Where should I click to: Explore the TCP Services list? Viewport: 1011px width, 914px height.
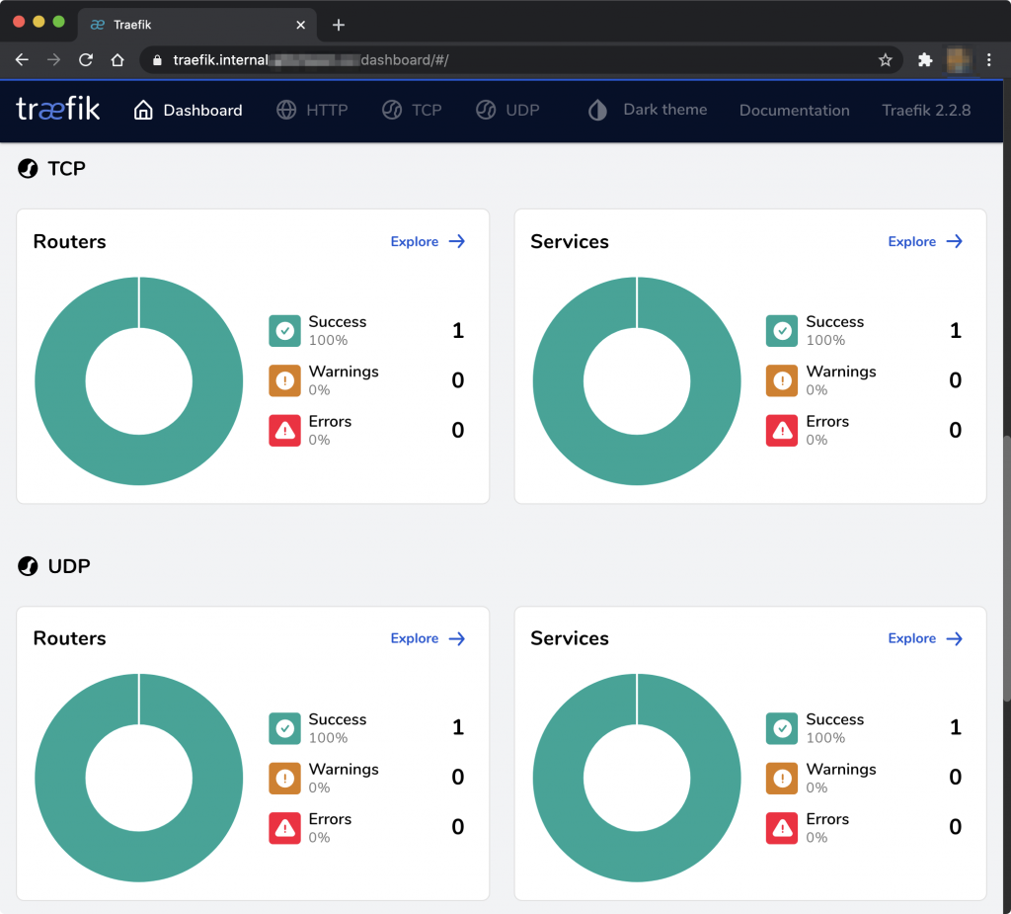click(x=925, y=242)
